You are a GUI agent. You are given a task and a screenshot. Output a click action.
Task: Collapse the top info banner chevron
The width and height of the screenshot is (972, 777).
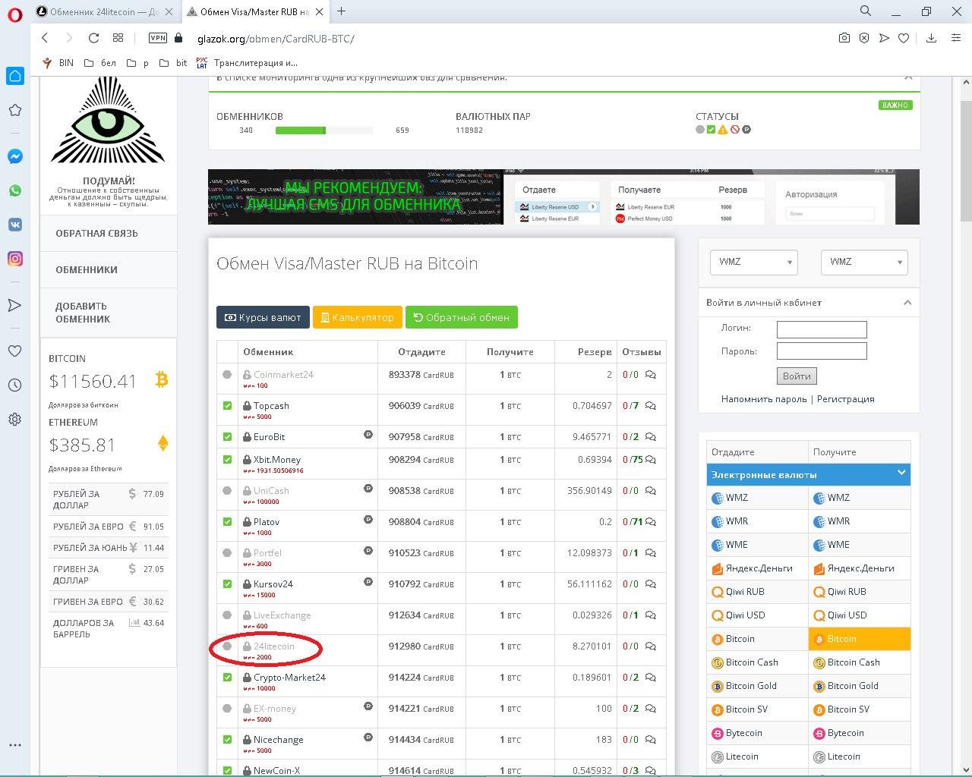pos(908,77)
